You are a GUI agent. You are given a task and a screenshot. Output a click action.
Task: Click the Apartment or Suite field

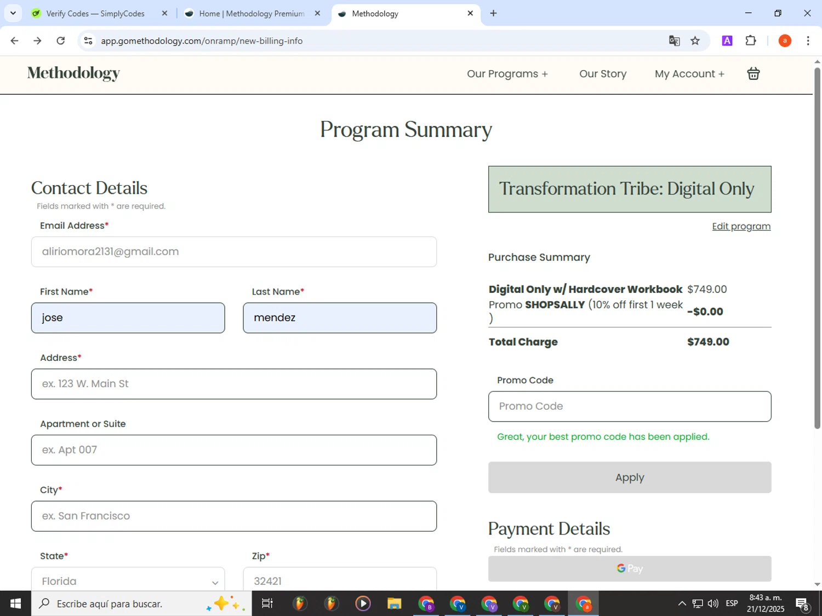(x=234, y=450)
